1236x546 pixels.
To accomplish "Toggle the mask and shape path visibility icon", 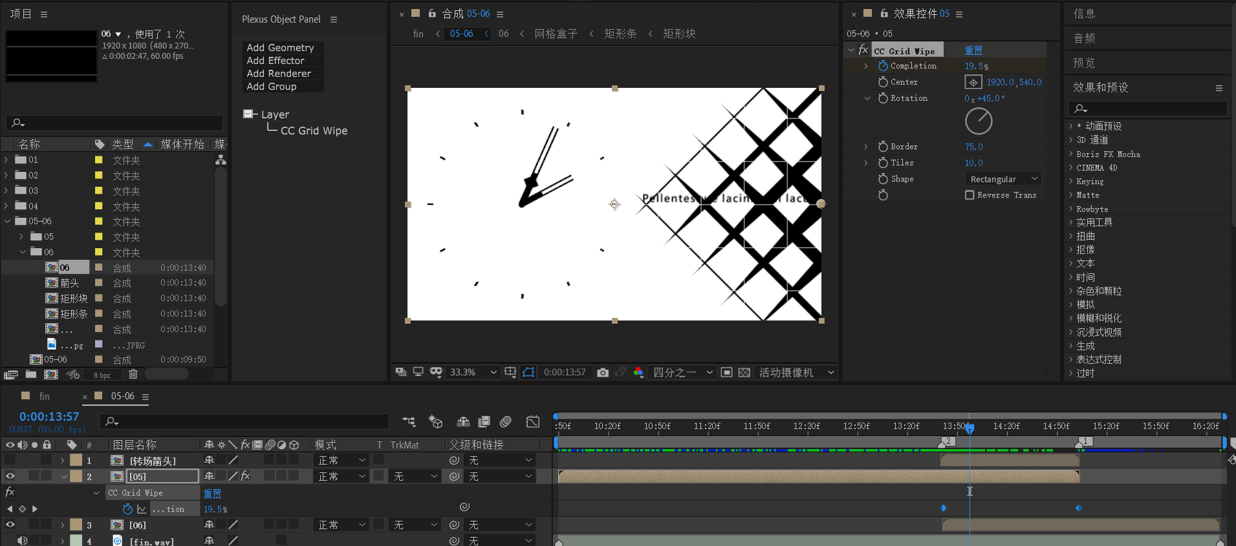I will tap(528, 372).
